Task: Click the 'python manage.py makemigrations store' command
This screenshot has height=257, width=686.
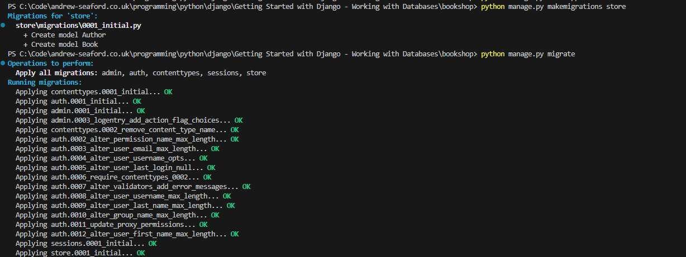Action: pyautogui.click(x=553, y=7)
